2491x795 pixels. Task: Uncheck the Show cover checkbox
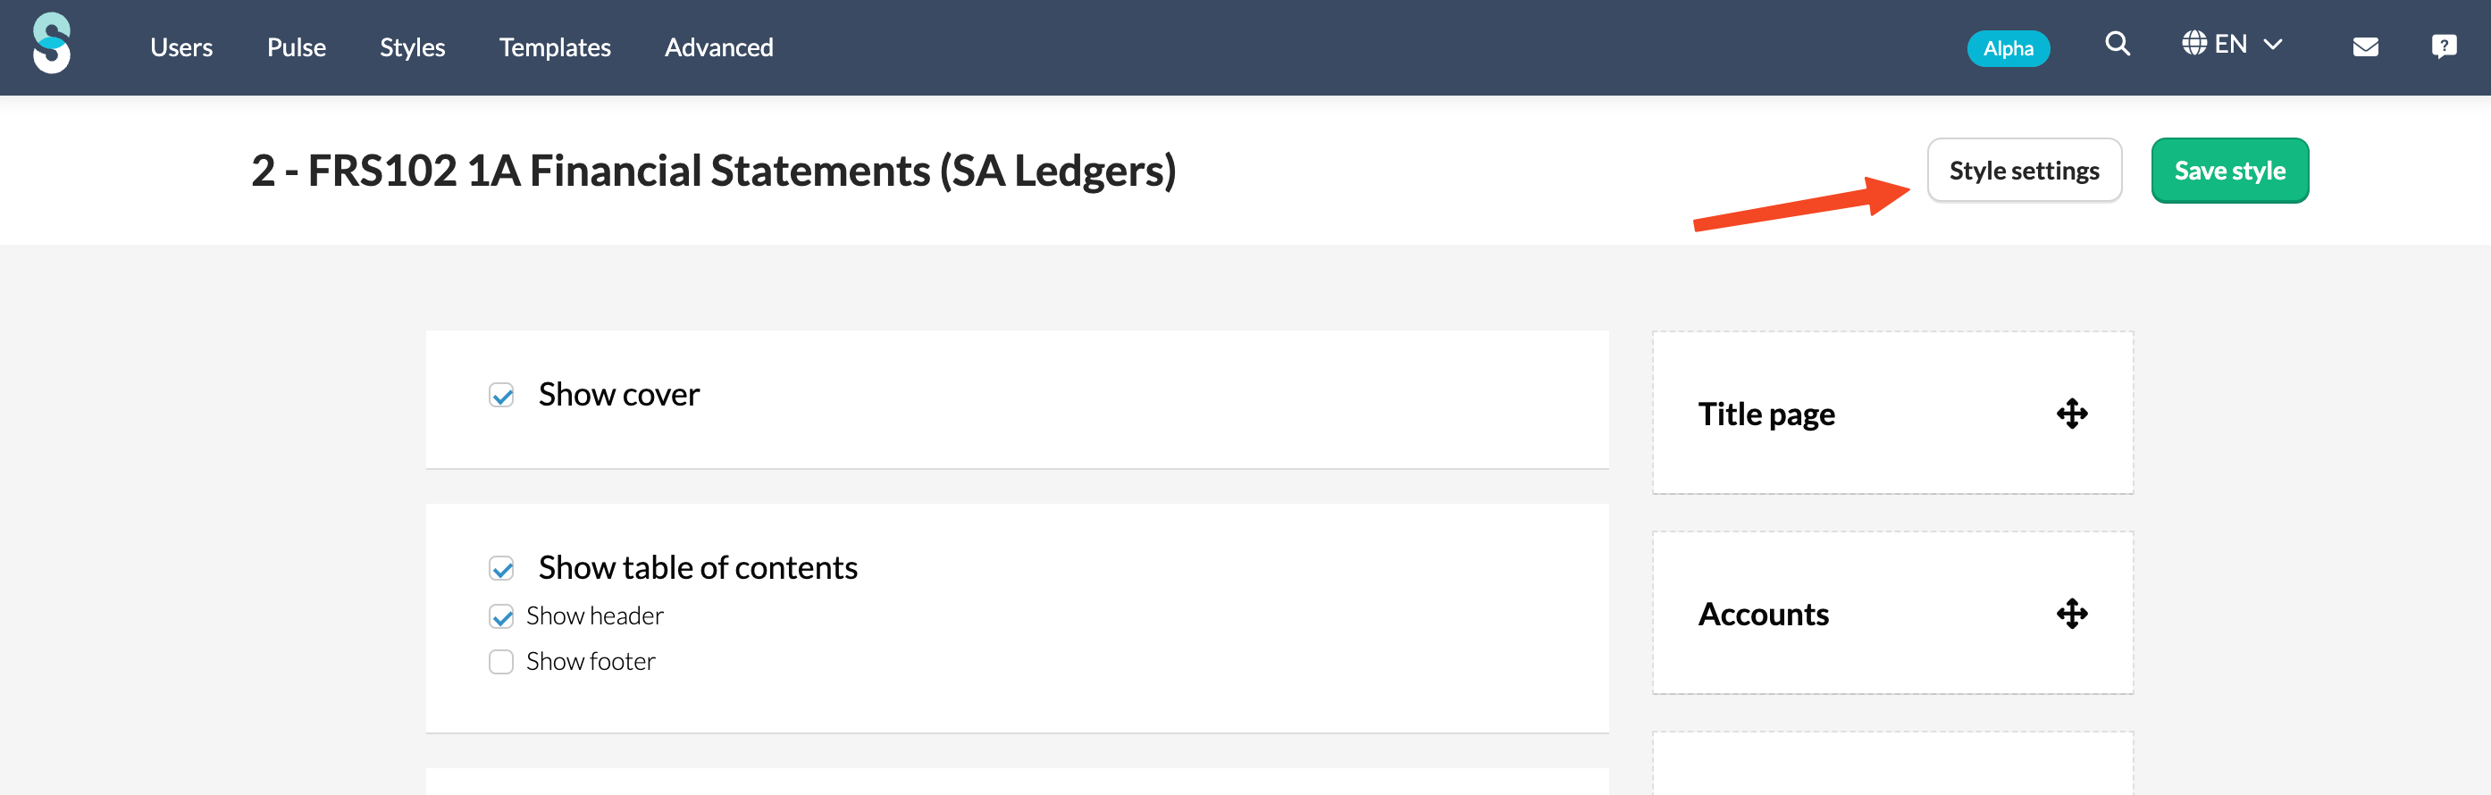pyautogui.click(x=501, y=395)
